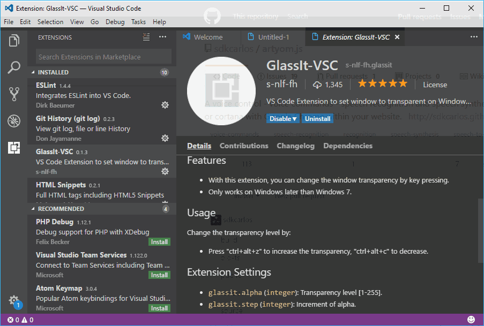
Task: Install the Atom Keymap extension
Action: (x=159, y=308)
